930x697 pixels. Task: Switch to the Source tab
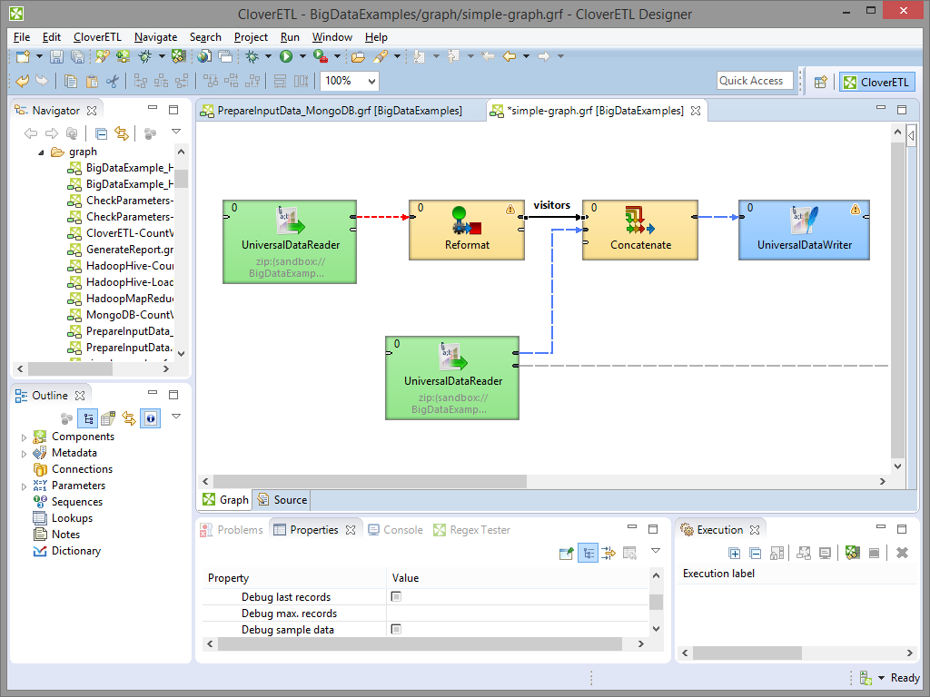[282, 499]
